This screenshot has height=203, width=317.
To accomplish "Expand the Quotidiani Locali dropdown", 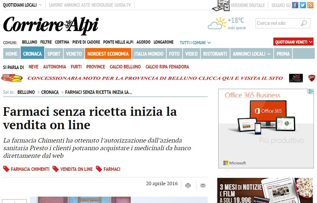I will tap(22, 5).
